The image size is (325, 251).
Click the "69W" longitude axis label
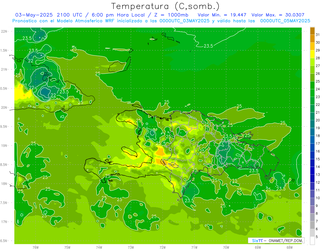click(x=258, y=247)
